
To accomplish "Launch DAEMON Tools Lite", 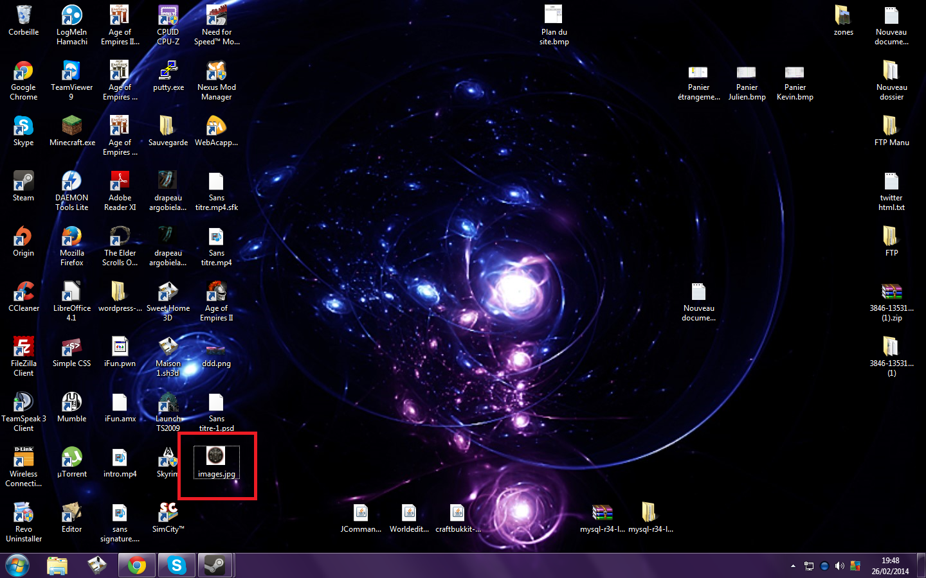I will click(71, 191).
